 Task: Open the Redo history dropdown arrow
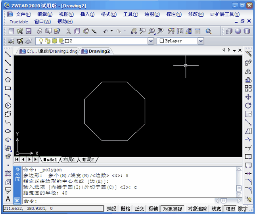pyautogui.click(x=125, y=31)
